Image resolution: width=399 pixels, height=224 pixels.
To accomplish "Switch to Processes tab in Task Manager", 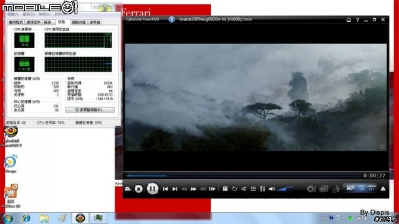I will coord(33,22).
